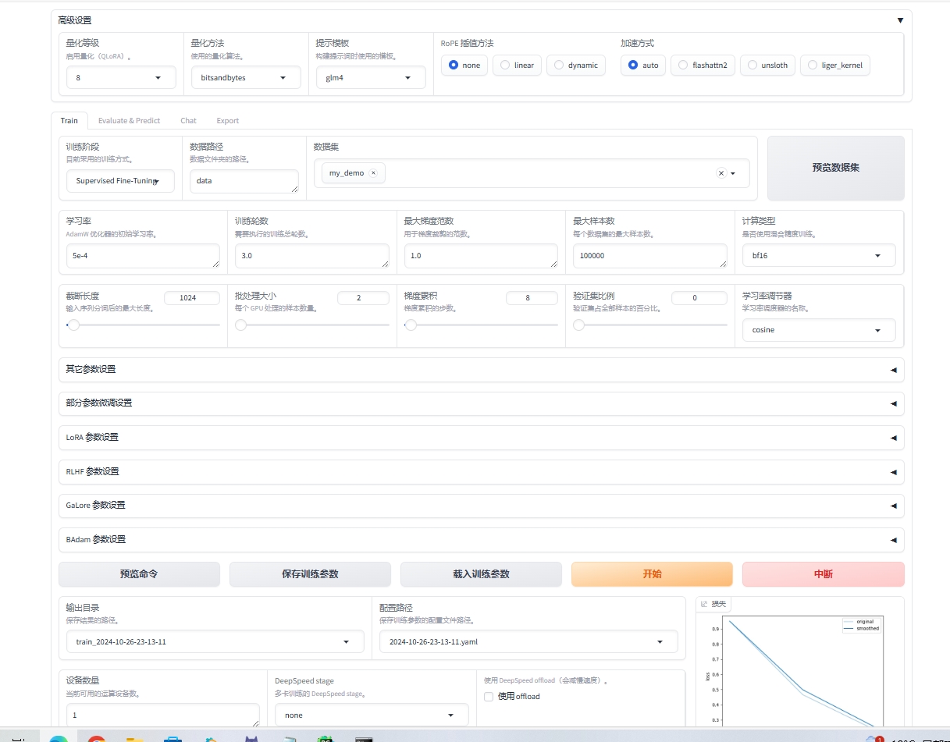
Task: Enable the 使用 offload checkbox
Action: 489,697
